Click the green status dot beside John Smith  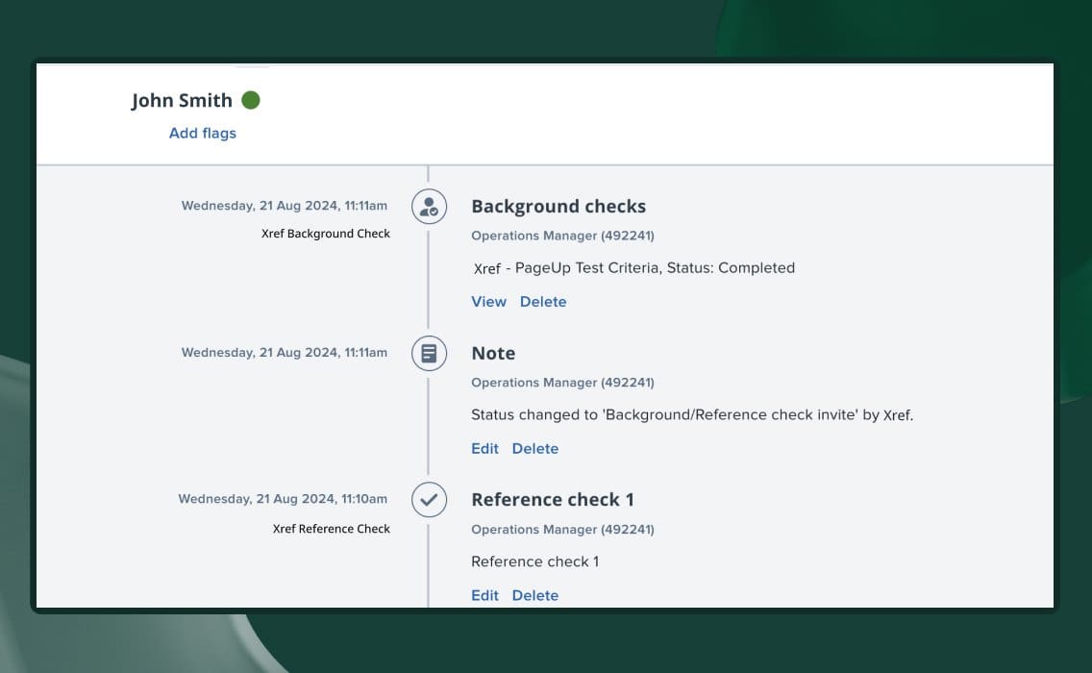tap(251, 100)
